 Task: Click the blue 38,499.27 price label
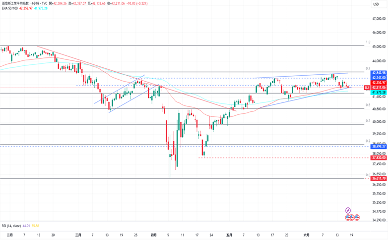(x=379, y=146)
